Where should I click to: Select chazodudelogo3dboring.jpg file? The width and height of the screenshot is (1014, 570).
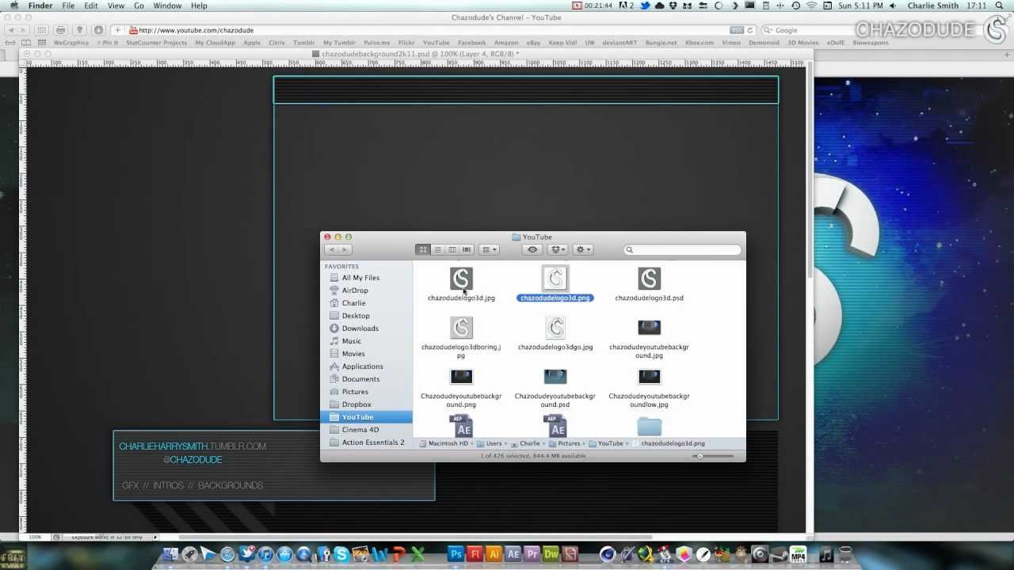[461, 328]
